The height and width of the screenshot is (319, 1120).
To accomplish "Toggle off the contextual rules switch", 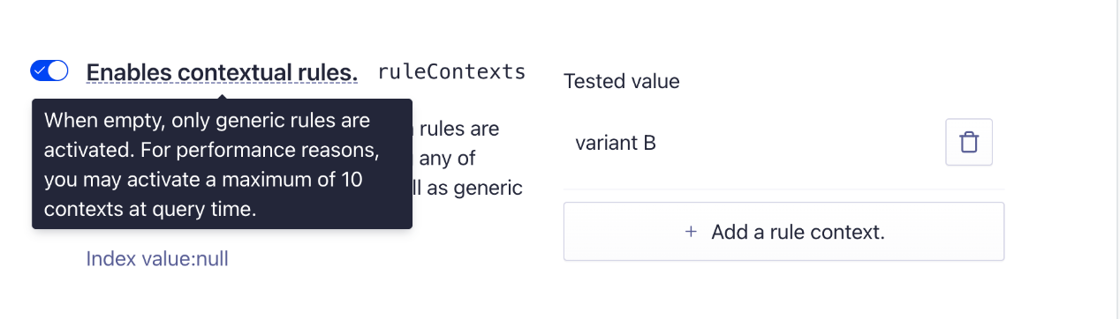I will click(x=49, y=70).
